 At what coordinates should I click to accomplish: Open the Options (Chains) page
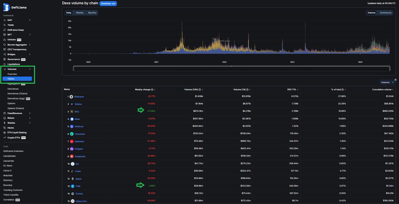tap(16, 108)
